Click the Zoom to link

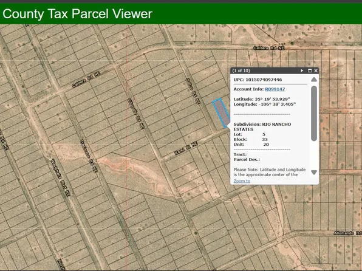[x=242, y=181]
